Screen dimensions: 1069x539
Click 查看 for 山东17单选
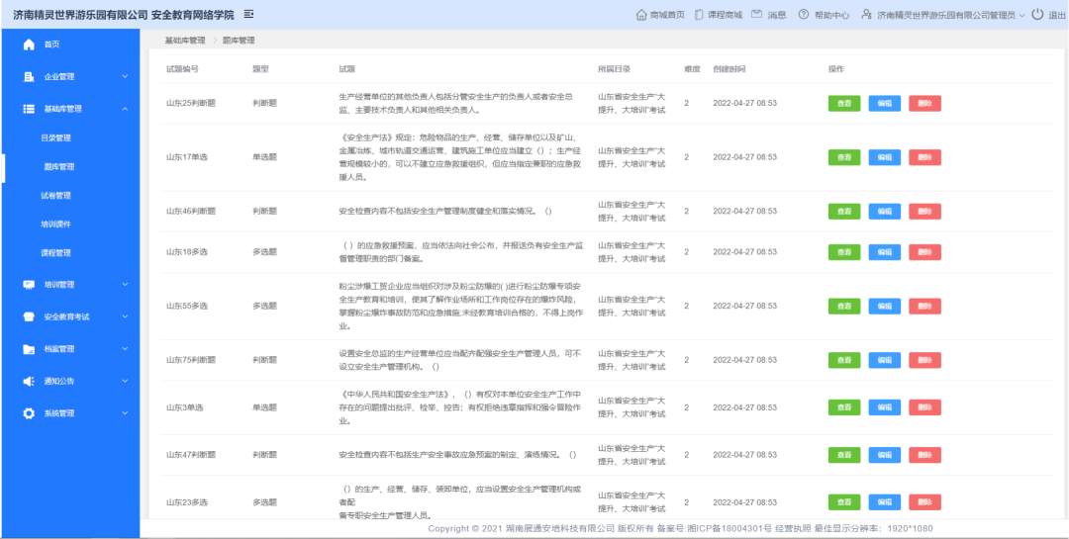click(844, 157)
